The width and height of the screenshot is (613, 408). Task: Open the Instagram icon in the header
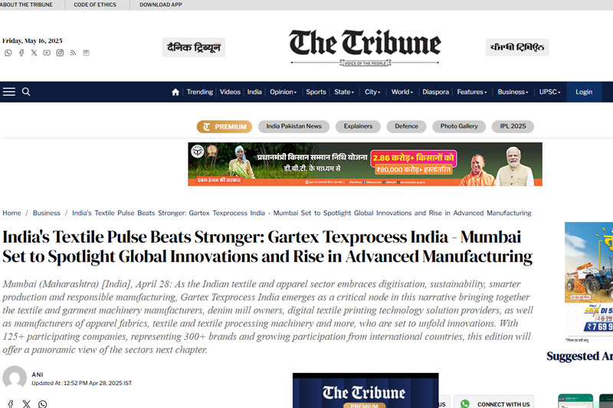coord(60,53)
